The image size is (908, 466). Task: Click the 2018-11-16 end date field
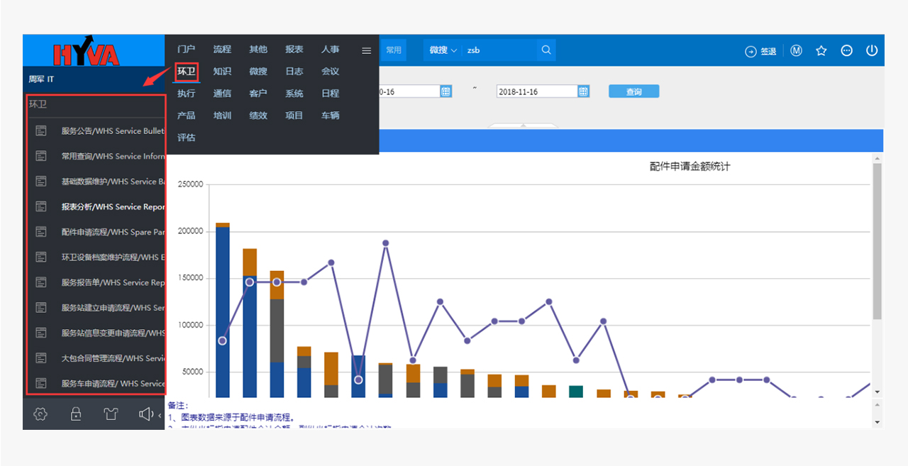point(537,91)
